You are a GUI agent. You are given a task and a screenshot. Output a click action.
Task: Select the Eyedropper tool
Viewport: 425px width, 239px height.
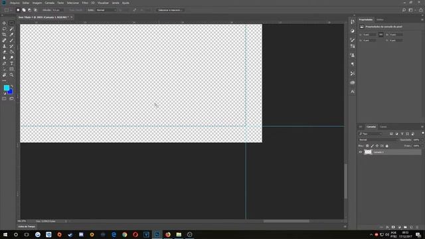11,35
